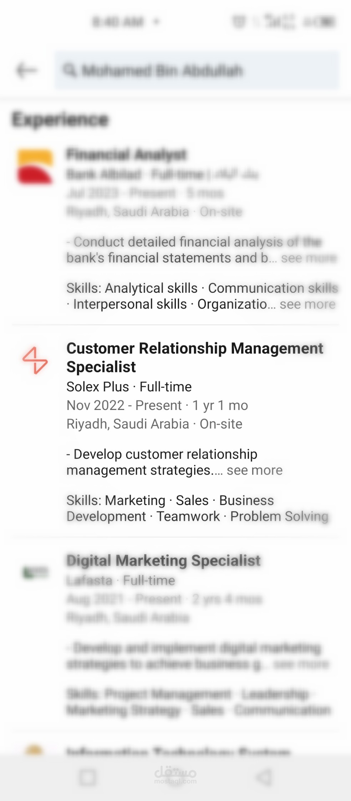This screenshot has width=351, height=801.
Task: Tap the search magnifier icon
Action: pos(70,70)
